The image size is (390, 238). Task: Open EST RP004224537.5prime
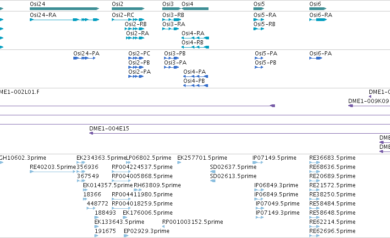[x=142, y=167]
